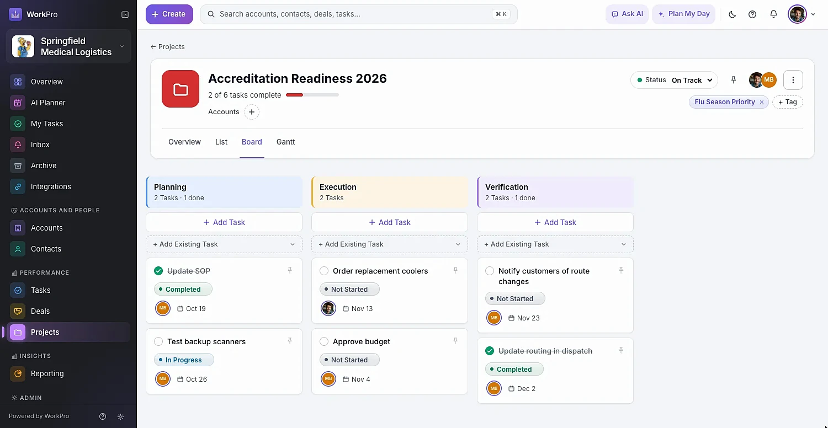Pin the Order replacement coolers card

tap(455, 270)
